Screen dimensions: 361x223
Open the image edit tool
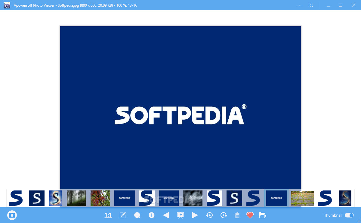tap(123, 215)
